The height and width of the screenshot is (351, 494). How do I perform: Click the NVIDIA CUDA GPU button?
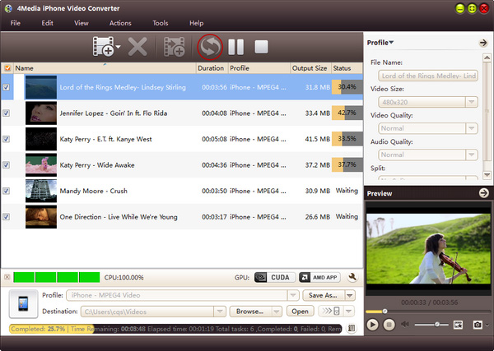[273, 278]
